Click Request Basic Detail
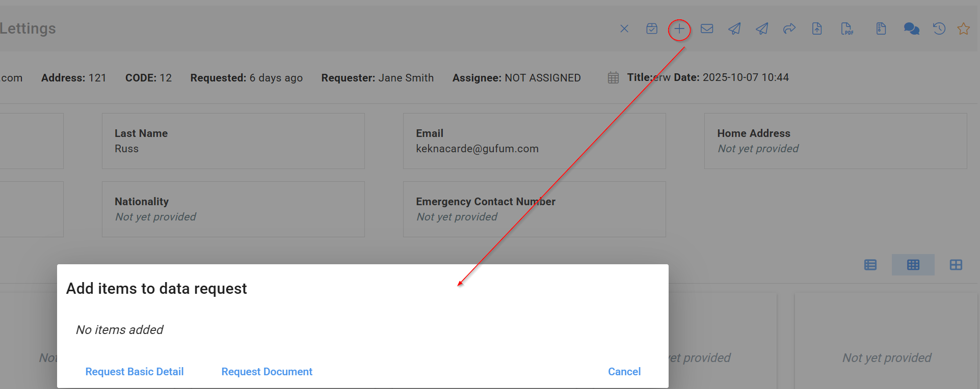The image size is (980, 389). [135, 372]
